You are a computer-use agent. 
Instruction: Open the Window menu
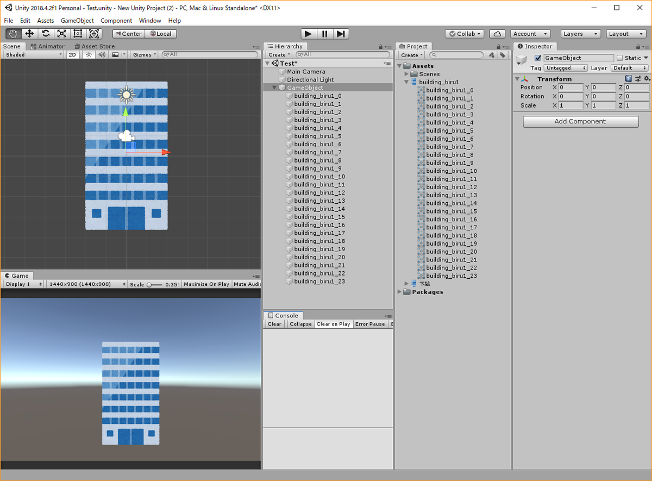click(150, 21)
